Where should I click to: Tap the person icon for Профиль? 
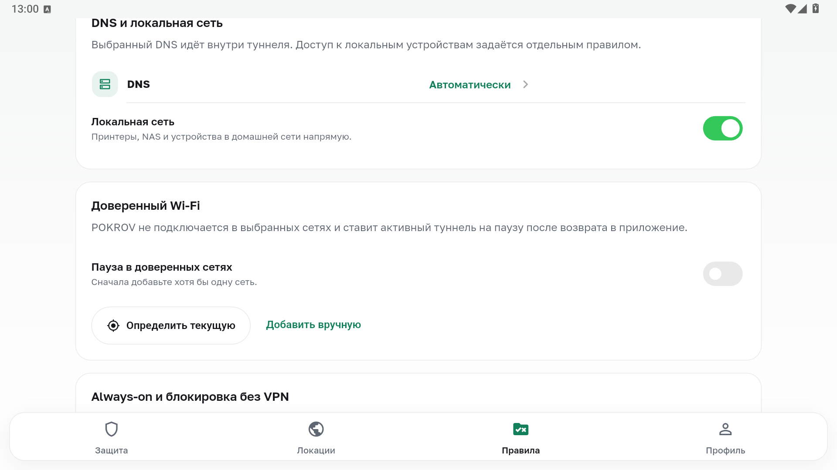point(725,429)
